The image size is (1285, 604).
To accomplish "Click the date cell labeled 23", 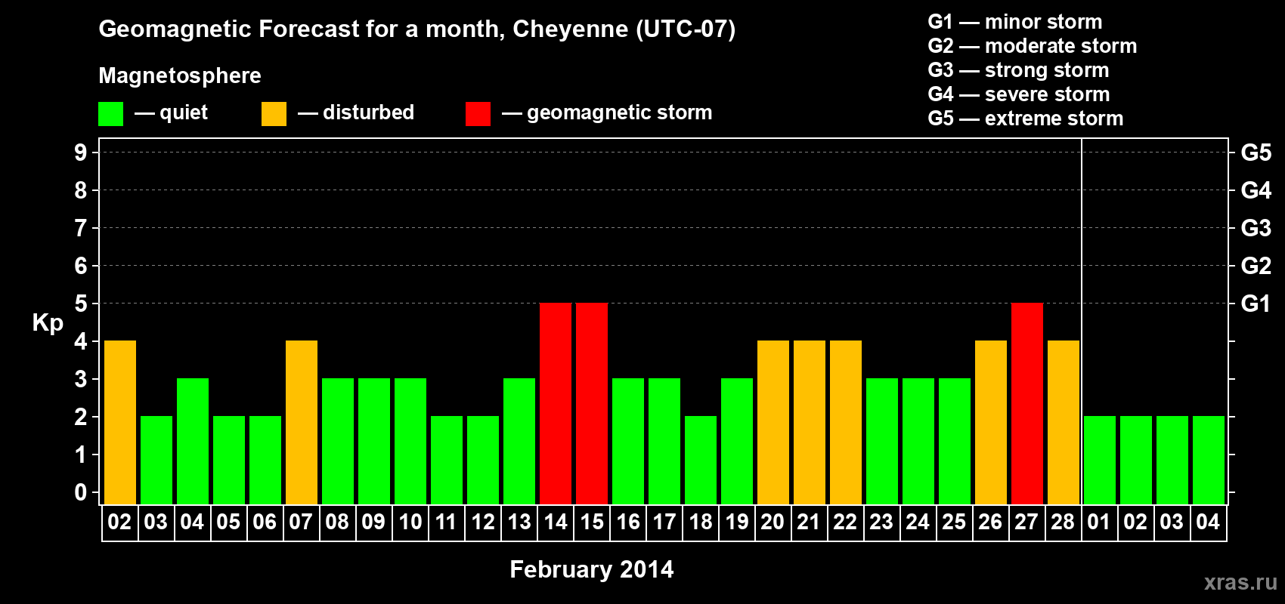I will (881, 522).
